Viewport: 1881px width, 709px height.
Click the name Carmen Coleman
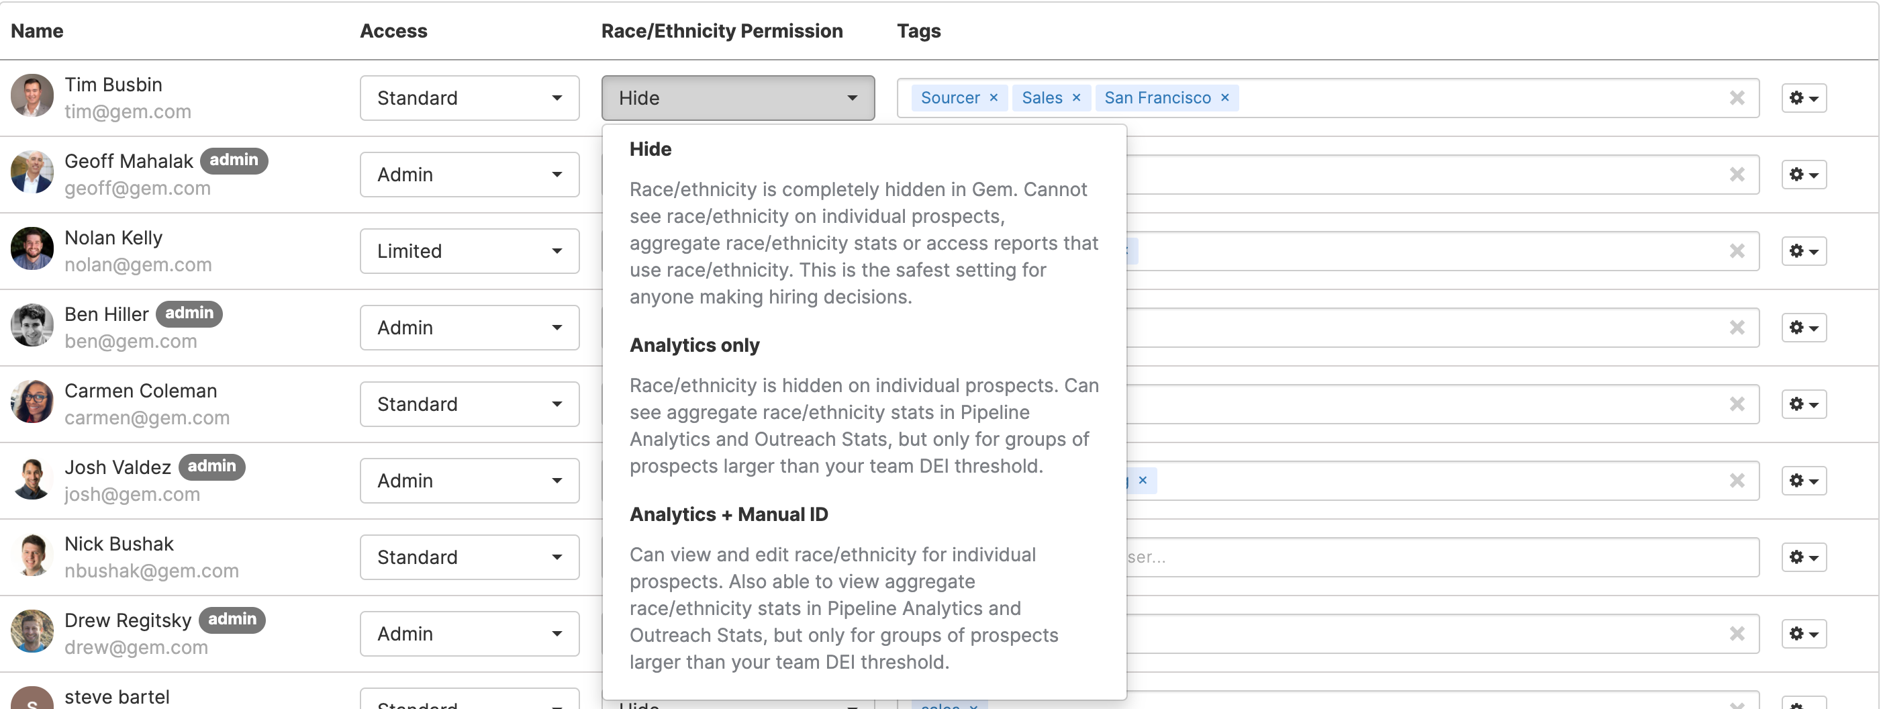coord(141,391)
